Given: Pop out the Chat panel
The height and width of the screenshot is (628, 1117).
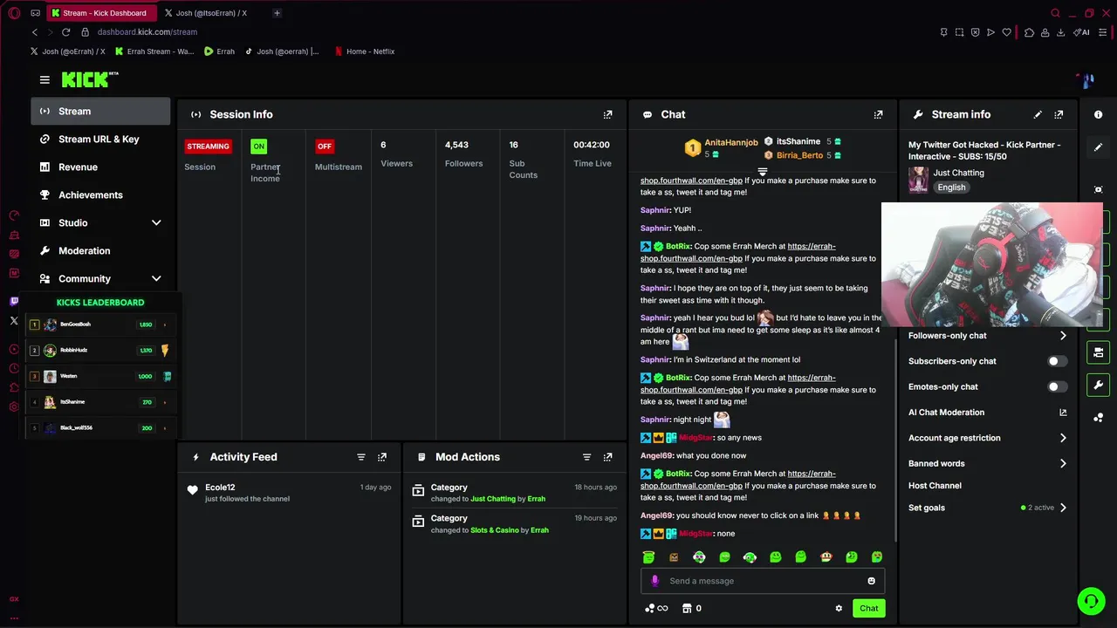Looking at the screenshot, I should 879,114.
